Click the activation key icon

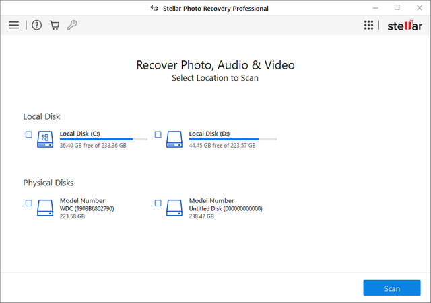72,25
